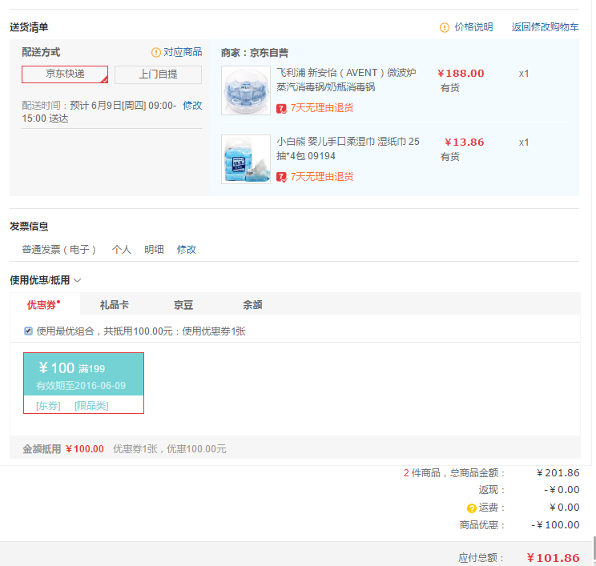Select 京东快递 delivery option
The height and width of the screenshot is (566, 596).
coord(65,74)
